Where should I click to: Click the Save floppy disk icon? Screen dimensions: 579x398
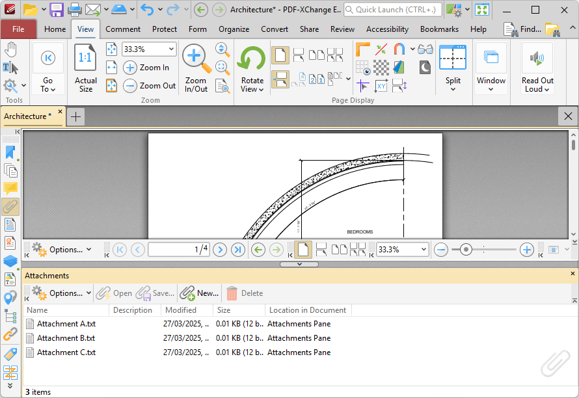57,10
